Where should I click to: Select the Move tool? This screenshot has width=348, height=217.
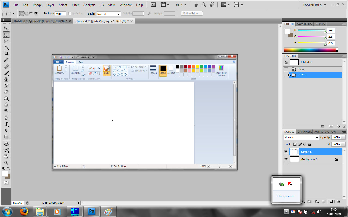(6, 28)
